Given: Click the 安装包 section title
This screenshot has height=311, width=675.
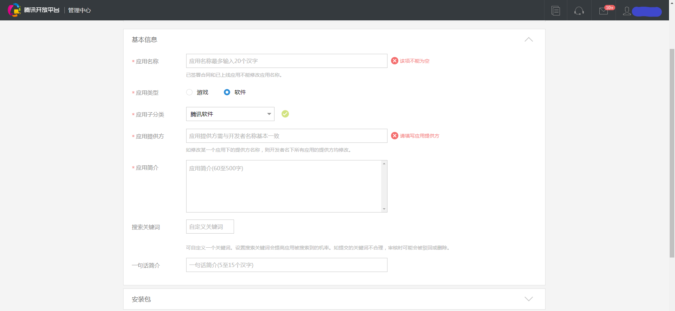Looking at the screenshot, I should coord(141,299).
